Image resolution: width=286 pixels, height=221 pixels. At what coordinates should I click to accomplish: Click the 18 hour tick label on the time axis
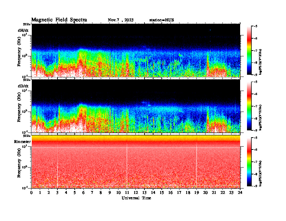[x=188, y=193]
